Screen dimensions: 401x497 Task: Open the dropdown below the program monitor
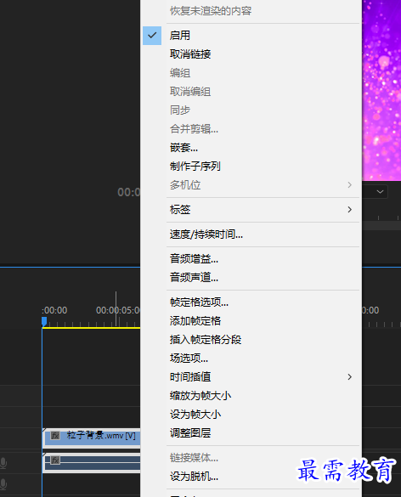pyautogui.click(x=376, y=192)
